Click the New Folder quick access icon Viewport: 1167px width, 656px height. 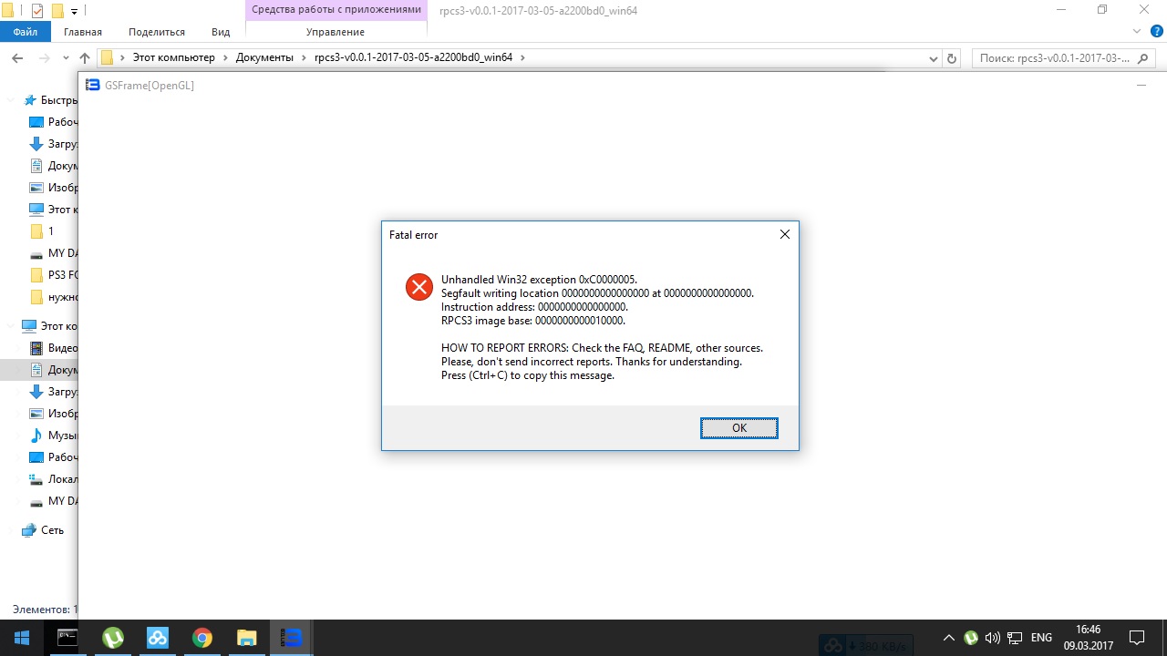pos(57,11)
